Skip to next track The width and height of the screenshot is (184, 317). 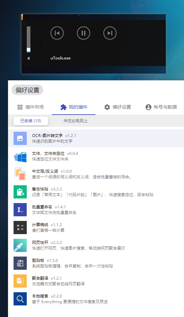coord(110,33)
